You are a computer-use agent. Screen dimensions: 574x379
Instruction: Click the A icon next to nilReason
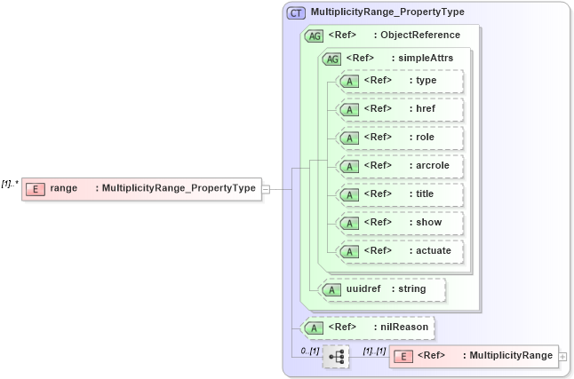tap(314, 328)
